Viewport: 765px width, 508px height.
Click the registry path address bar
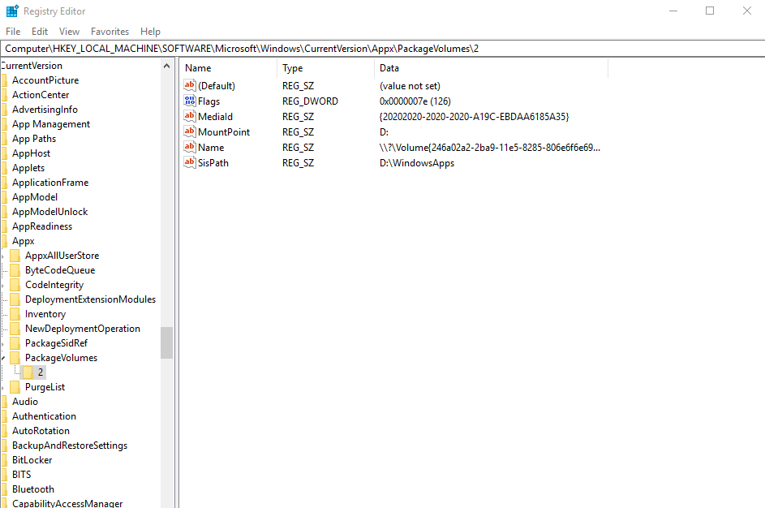coord(381,49)
